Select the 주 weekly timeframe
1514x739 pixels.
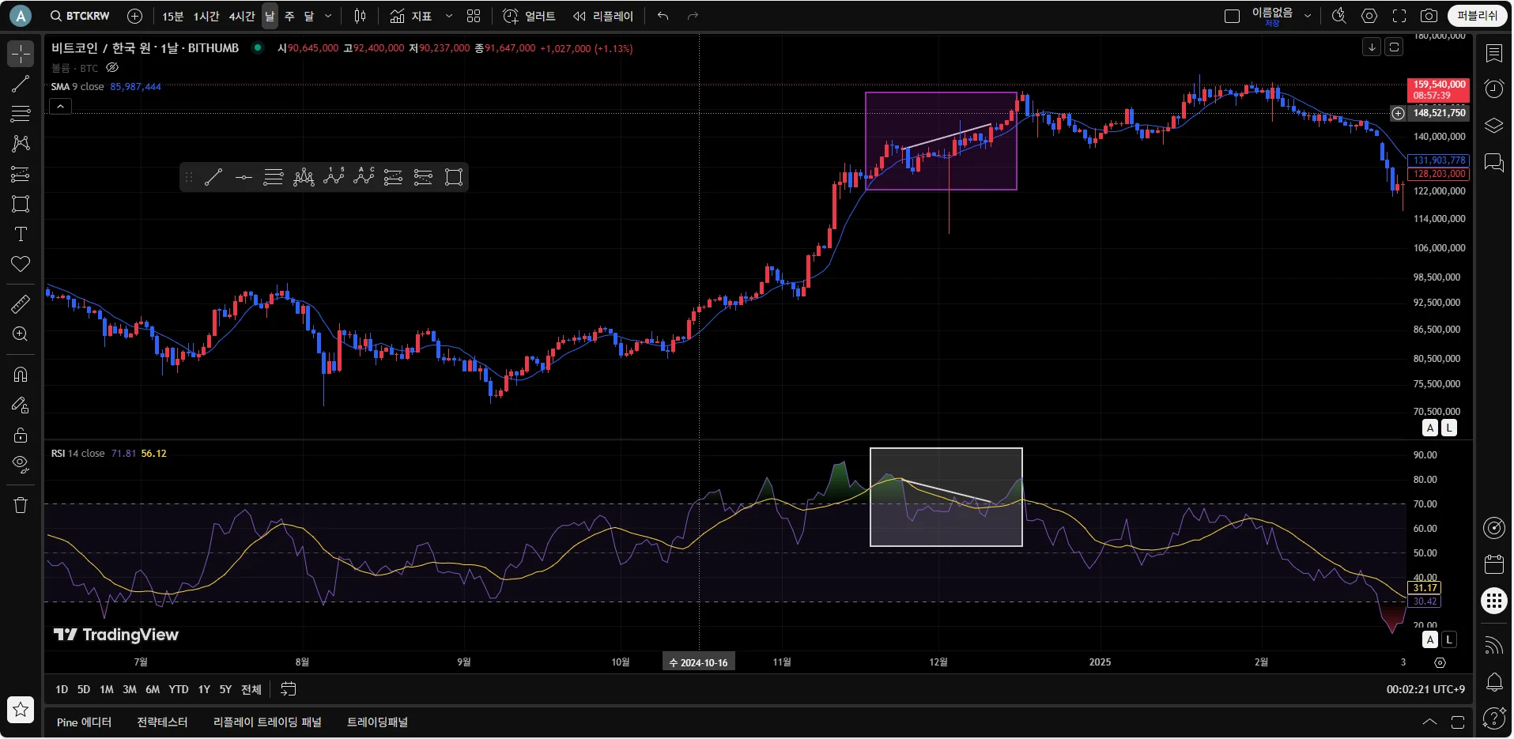pos(289,16)
